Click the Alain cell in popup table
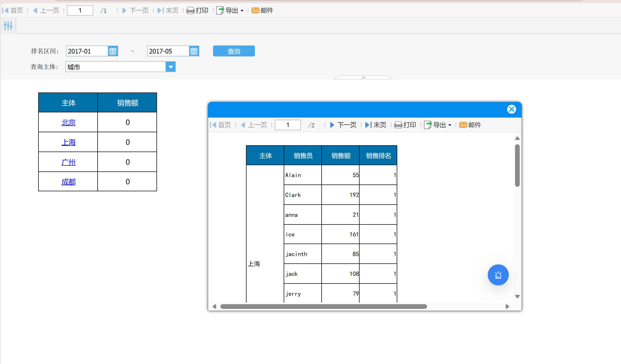Viewport: 621px width, 364px height. (303, 175)
